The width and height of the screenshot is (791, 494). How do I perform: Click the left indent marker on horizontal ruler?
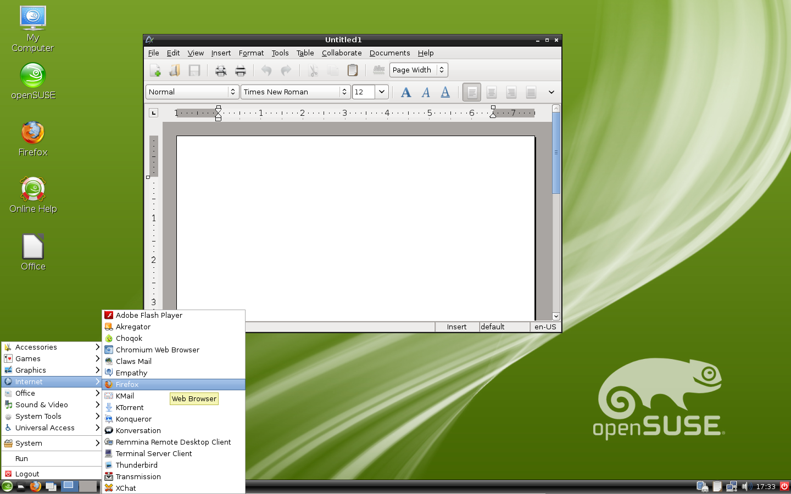pos(218,113)
